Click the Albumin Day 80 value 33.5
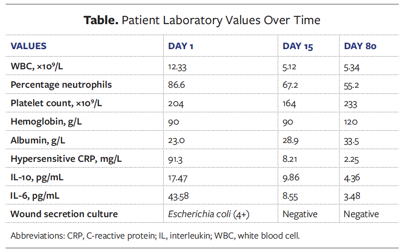This screenshot has width=408, height=250. (x=352, y=140)
